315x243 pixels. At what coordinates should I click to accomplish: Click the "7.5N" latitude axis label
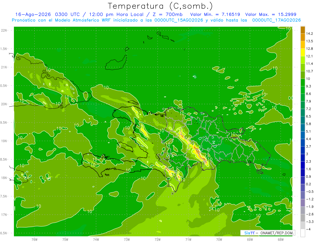[x=4, y=196]
